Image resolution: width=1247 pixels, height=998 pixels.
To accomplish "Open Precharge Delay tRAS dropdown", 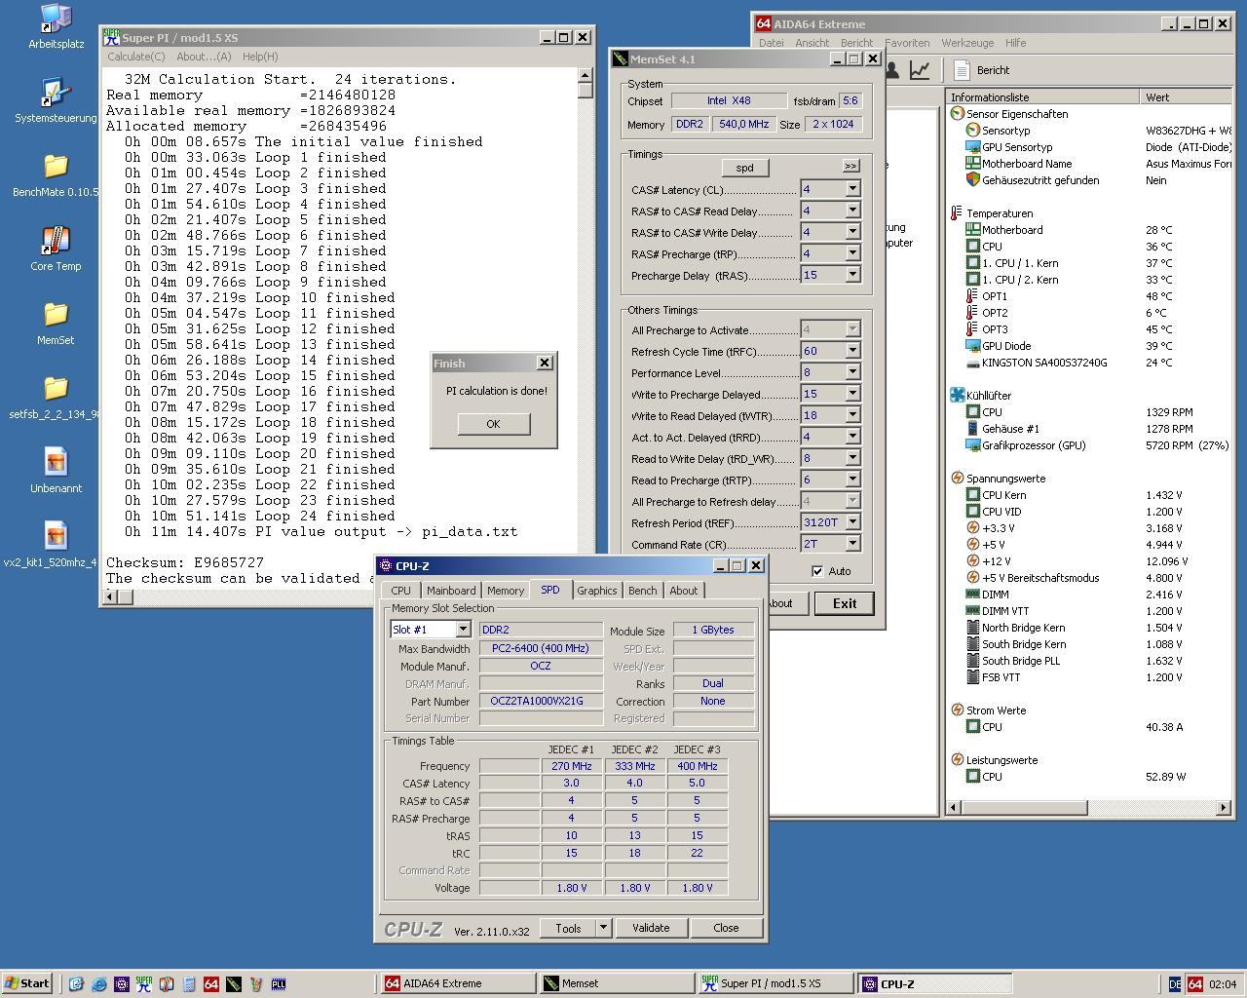I will [x=852, y=275].
